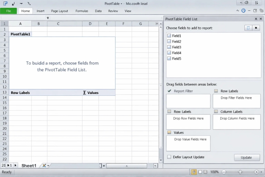Select the Formulas ribbon tab

pyautogui.click(x=82, y=11)
